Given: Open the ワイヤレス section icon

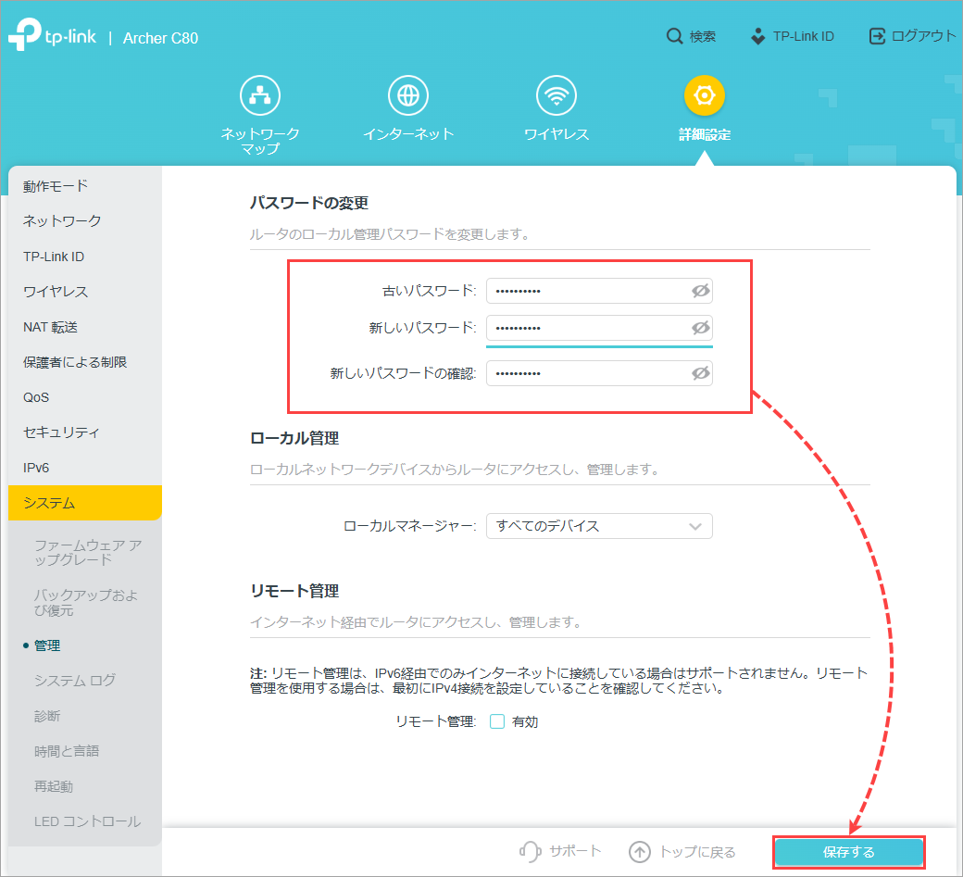Looking at the screenshot, I should click(x=557, y=94).
